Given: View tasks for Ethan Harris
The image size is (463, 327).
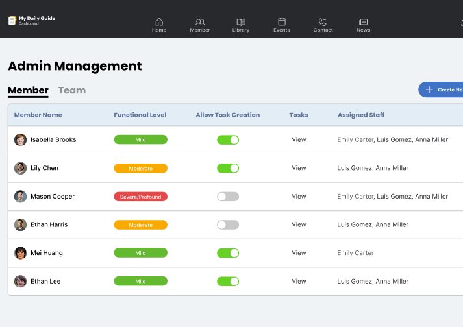Looking at the screenshot, I should point(299,225).
